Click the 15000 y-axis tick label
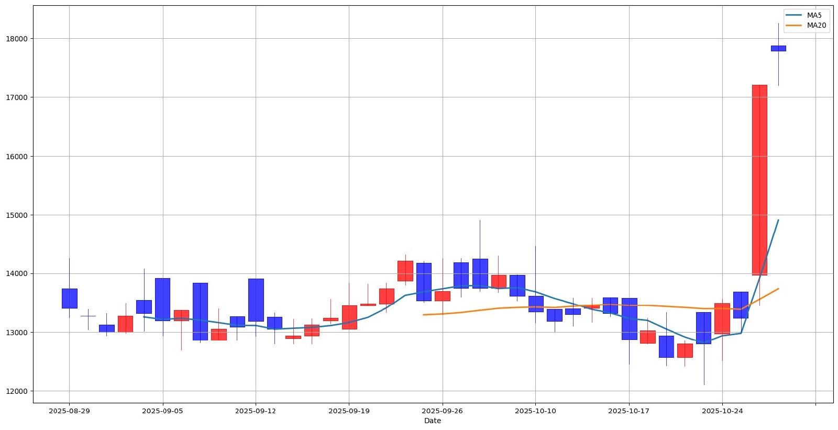Screen dimensions: 838x430 18,215
